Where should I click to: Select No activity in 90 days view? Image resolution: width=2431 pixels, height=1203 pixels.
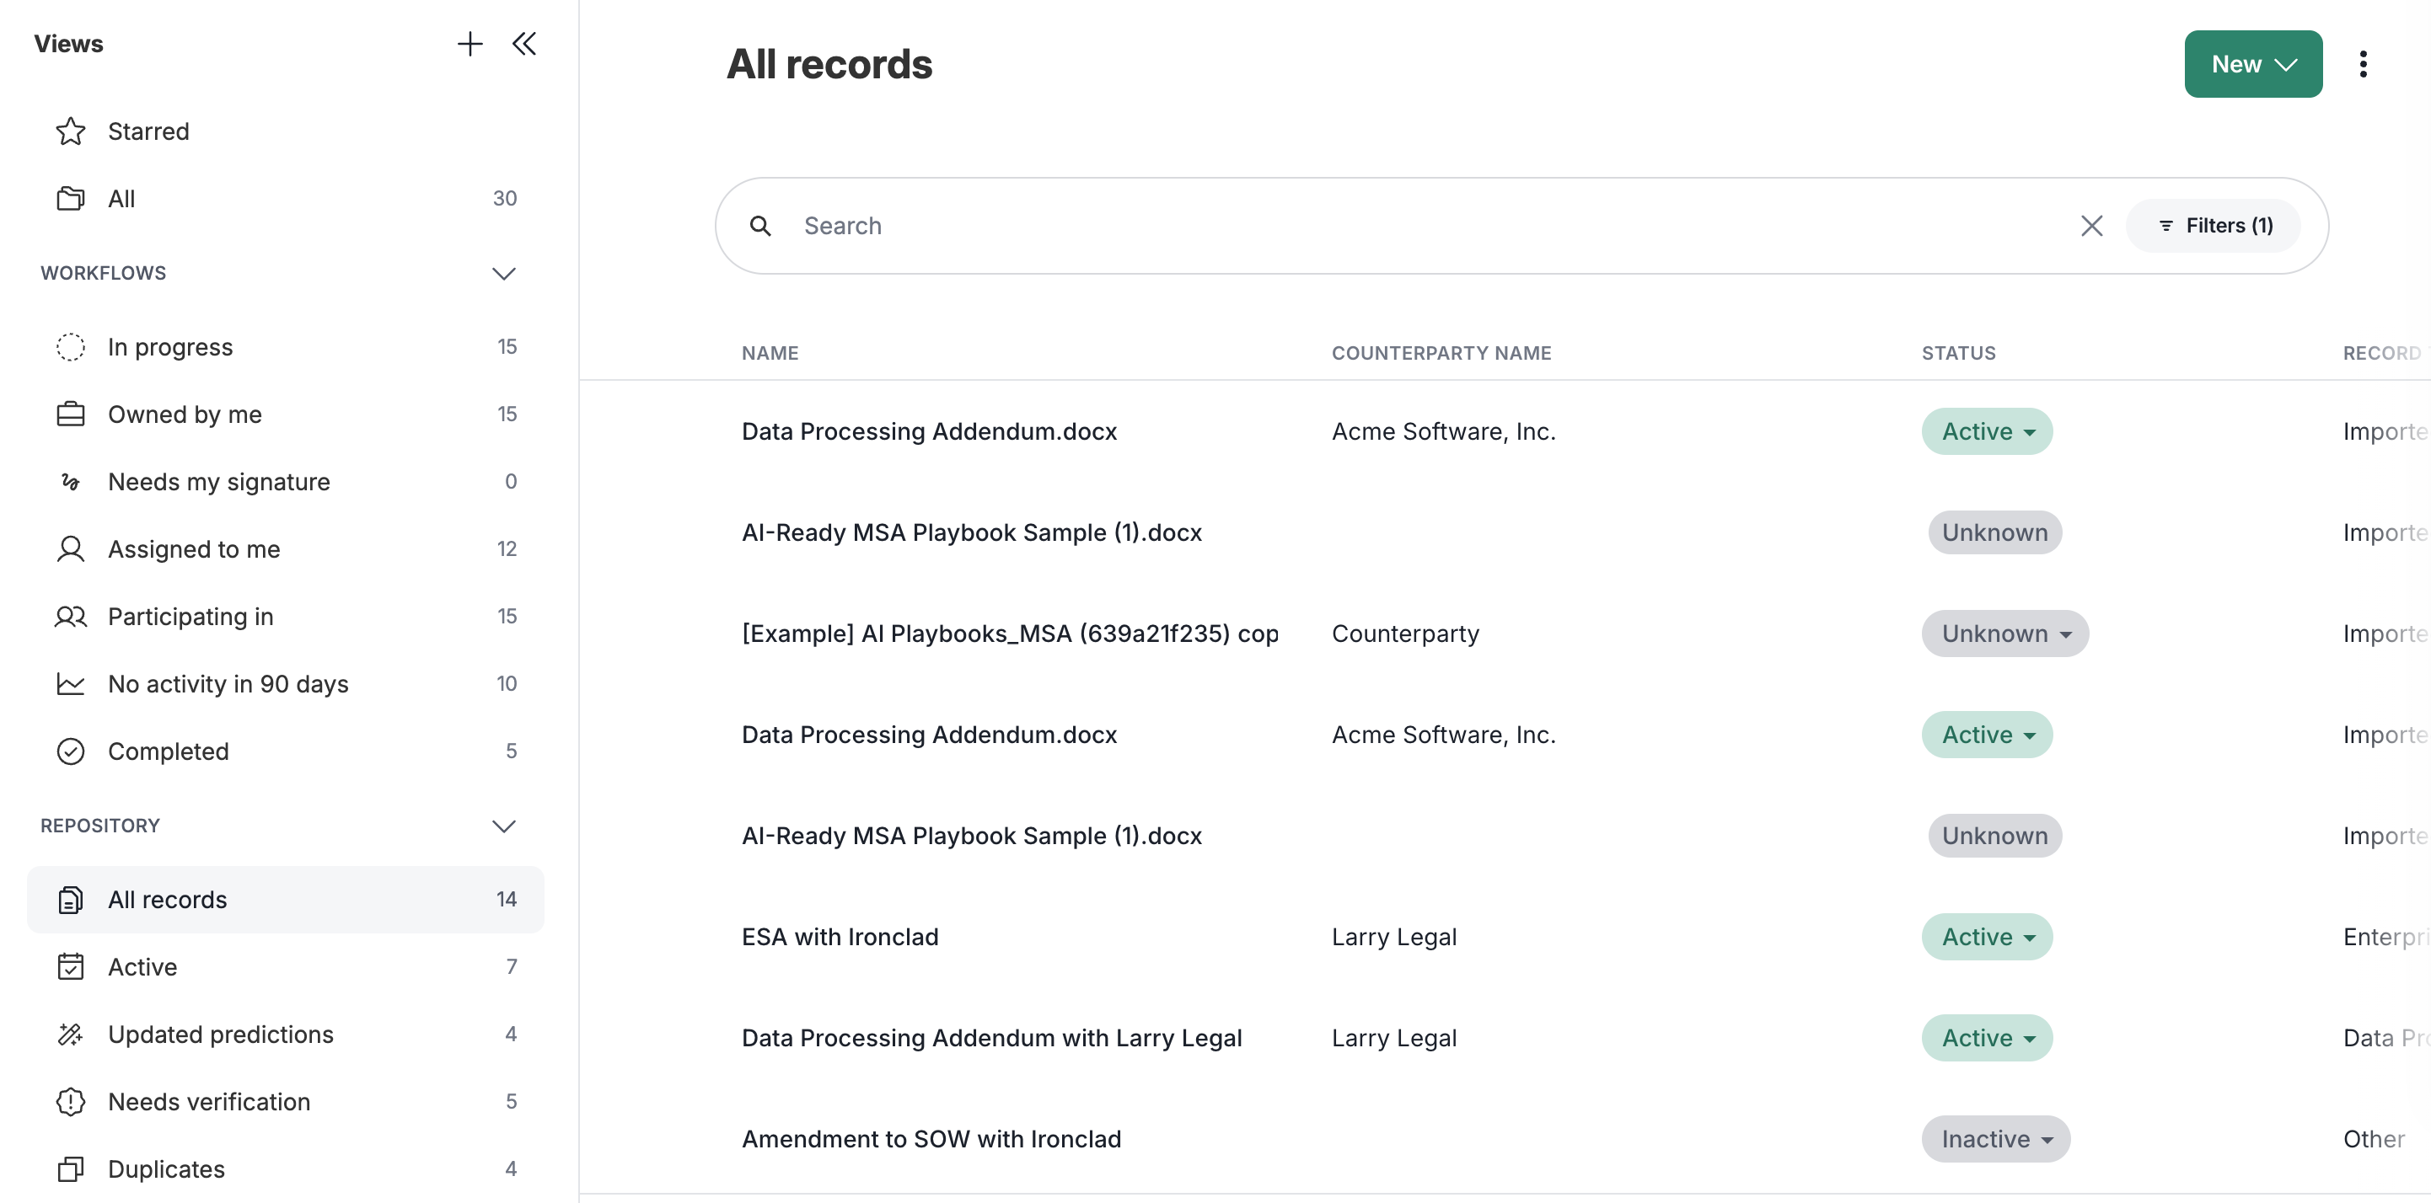pos(285,684)
